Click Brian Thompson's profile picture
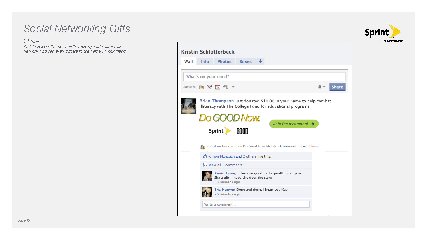 coord(188,106)
